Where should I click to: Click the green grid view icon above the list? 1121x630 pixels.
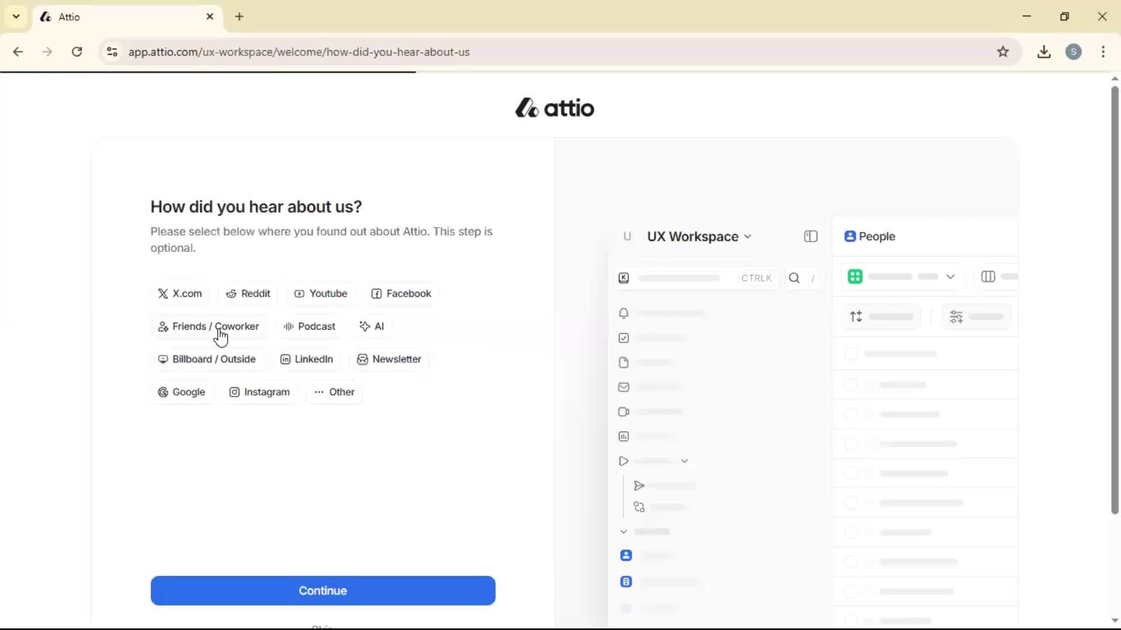point(855,276)
